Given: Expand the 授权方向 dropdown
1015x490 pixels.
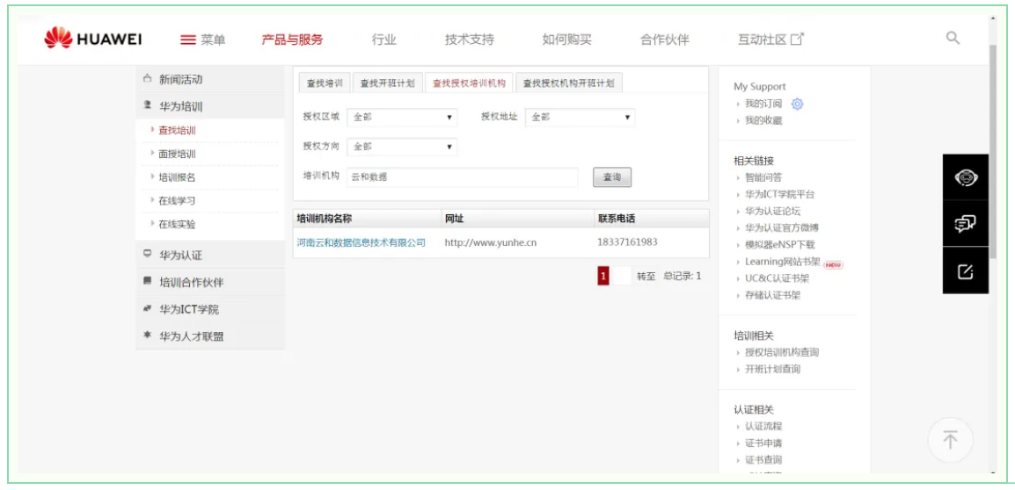Looking at the screenshot, I should (402, 147).
